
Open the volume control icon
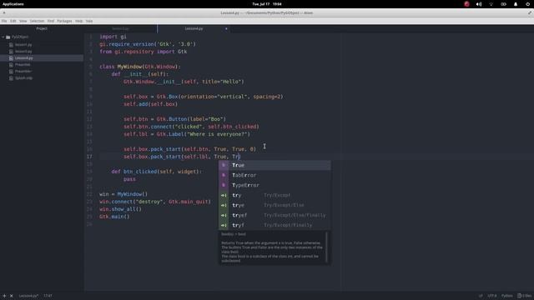(x=479, y=4)
